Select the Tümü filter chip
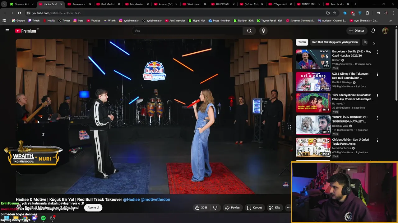398x223 pixels. tap(302, 42)
